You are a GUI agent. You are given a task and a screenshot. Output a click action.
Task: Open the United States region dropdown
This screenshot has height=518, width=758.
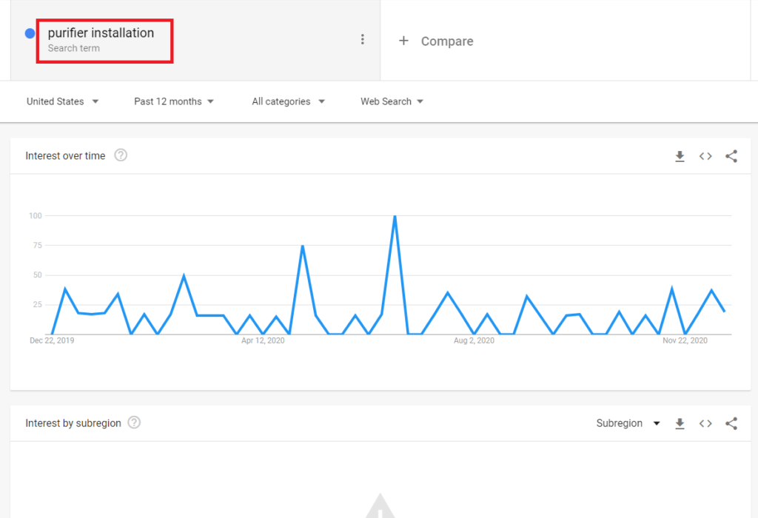(x=62, y=101)
